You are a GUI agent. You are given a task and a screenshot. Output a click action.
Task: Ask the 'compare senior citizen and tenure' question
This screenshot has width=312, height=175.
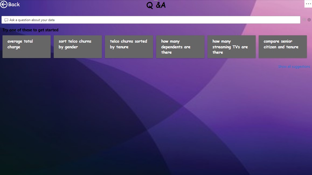(x=283, y=46)
